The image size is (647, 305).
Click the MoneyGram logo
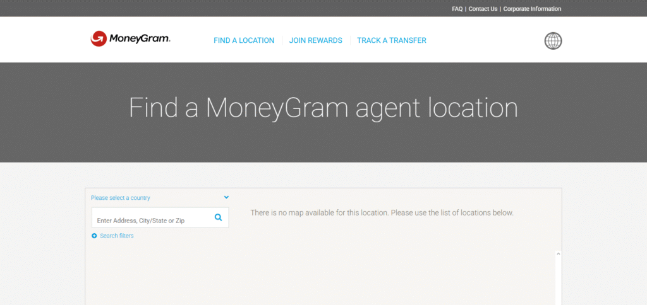pyautogui.click(x=130, y=38)
